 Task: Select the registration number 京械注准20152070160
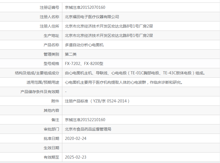tap(85, 7)
